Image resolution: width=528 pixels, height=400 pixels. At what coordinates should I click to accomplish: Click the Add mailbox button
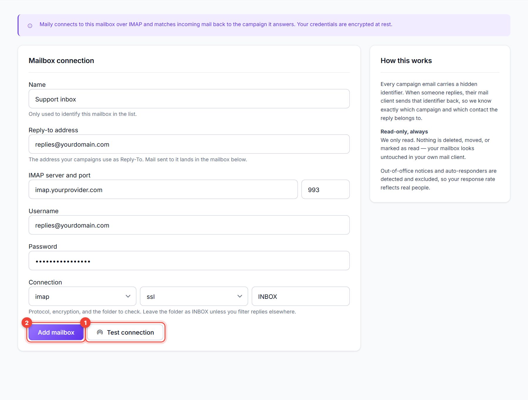tap(56, 332)
